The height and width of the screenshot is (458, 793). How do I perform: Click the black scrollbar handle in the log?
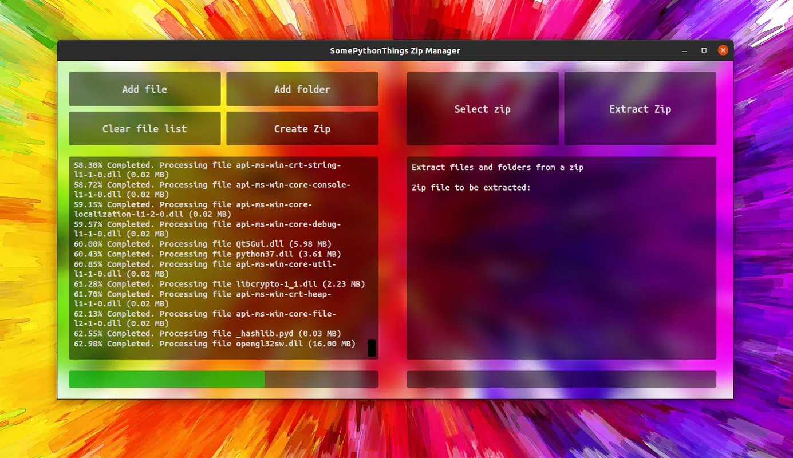372,348
